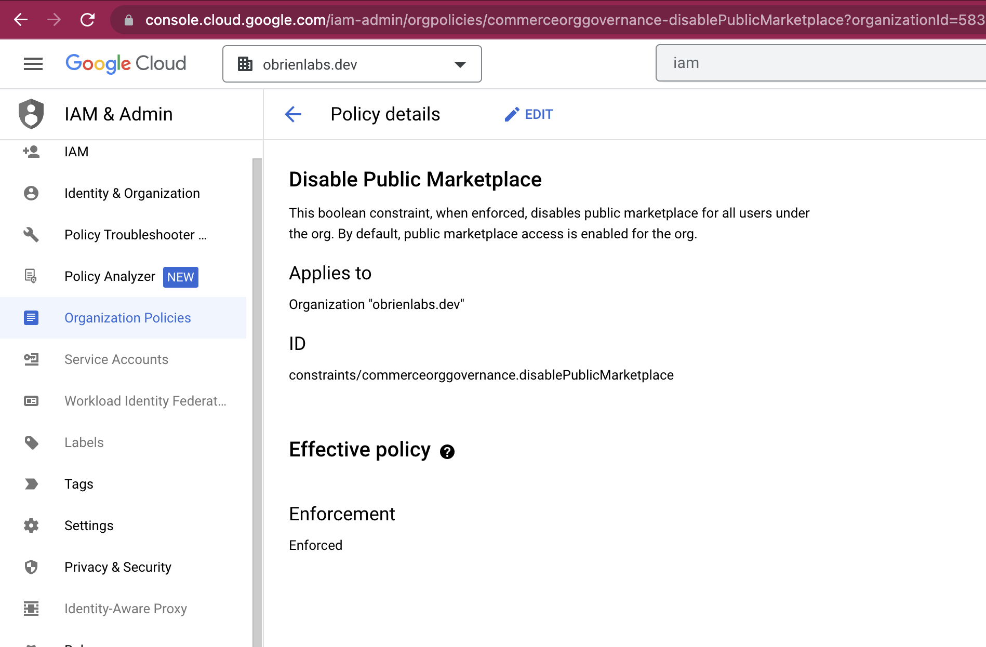
Task: Open Organization Policies in the sidebar
Action: coord(127,317)
